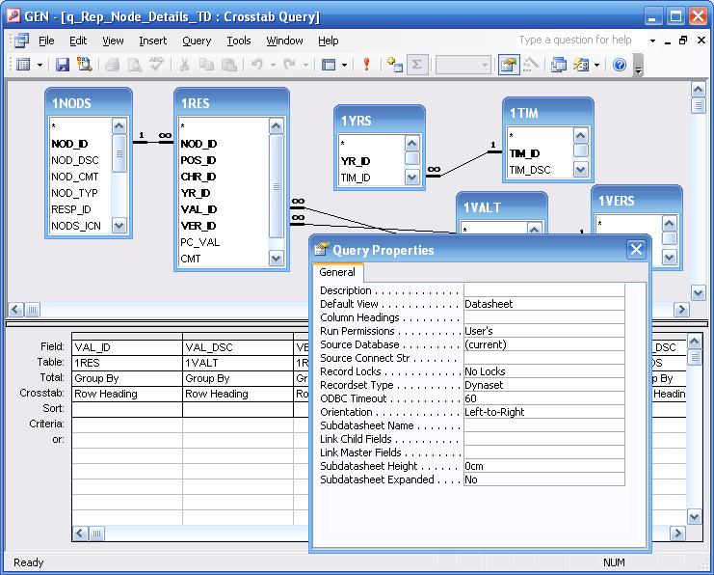Viewport: 714px width, 575px height.
Task: Open the Database Window icon
Action: coord(559,65)
